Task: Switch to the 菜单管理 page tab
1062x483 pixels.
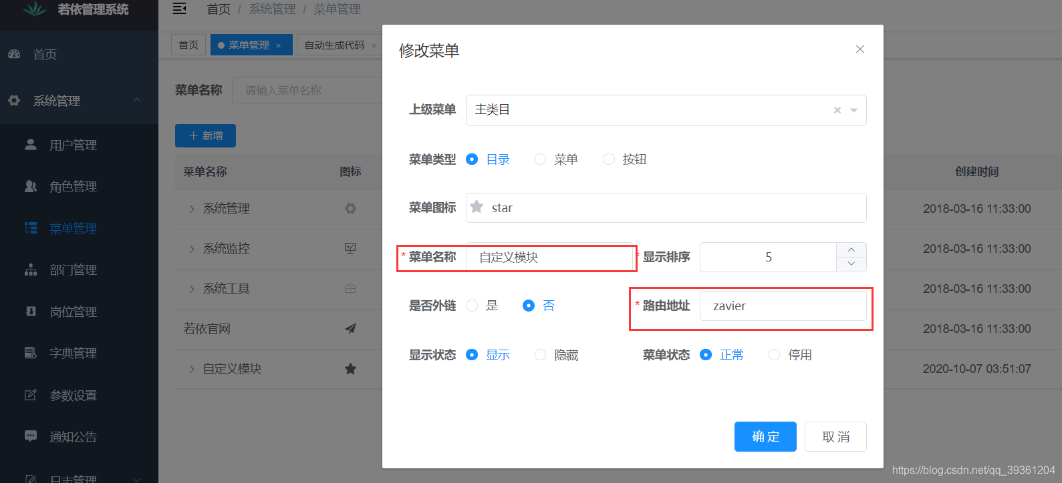Action: 251,45
